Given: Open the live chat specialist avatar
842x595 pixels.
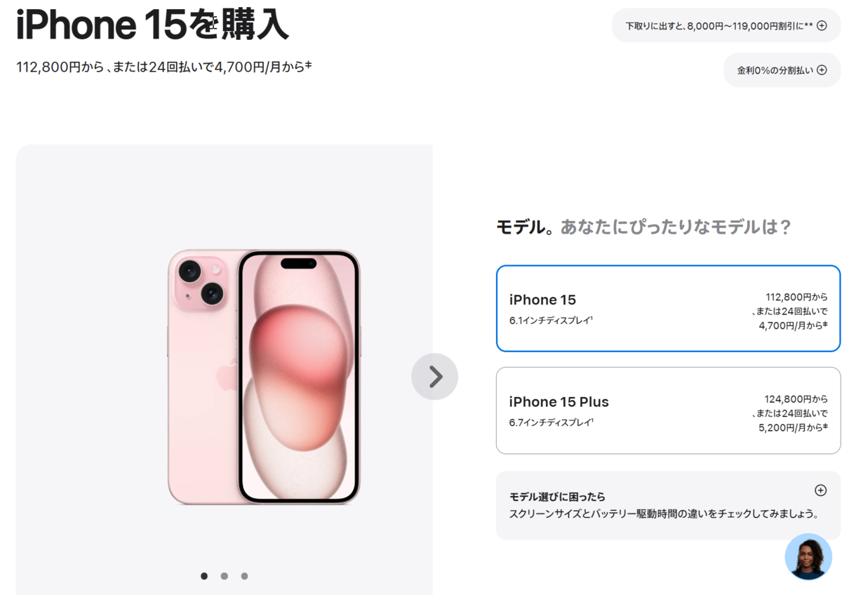Looking at the screenshot, I should [808, 556].
